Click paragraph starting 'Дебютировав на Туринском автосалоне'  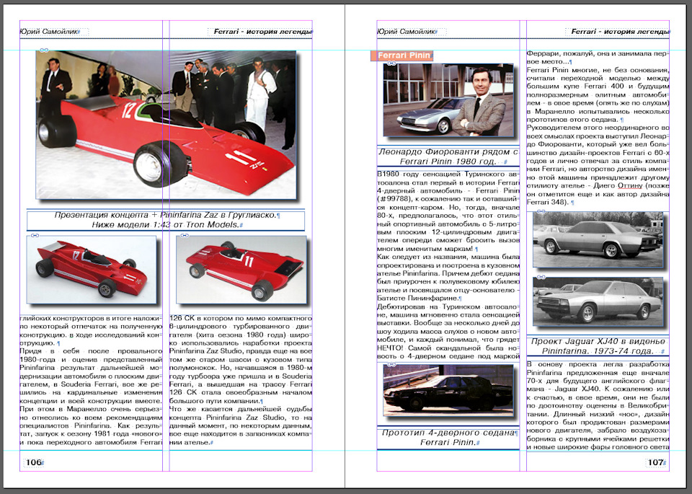[x=448, y=331]
